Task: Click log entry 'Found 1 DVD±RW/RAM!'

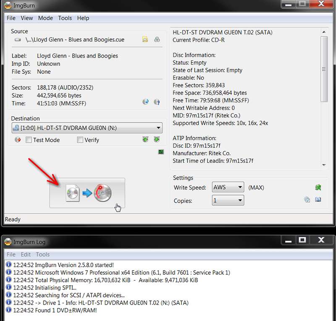Action: pyautogui.click(x=66, y=310)
